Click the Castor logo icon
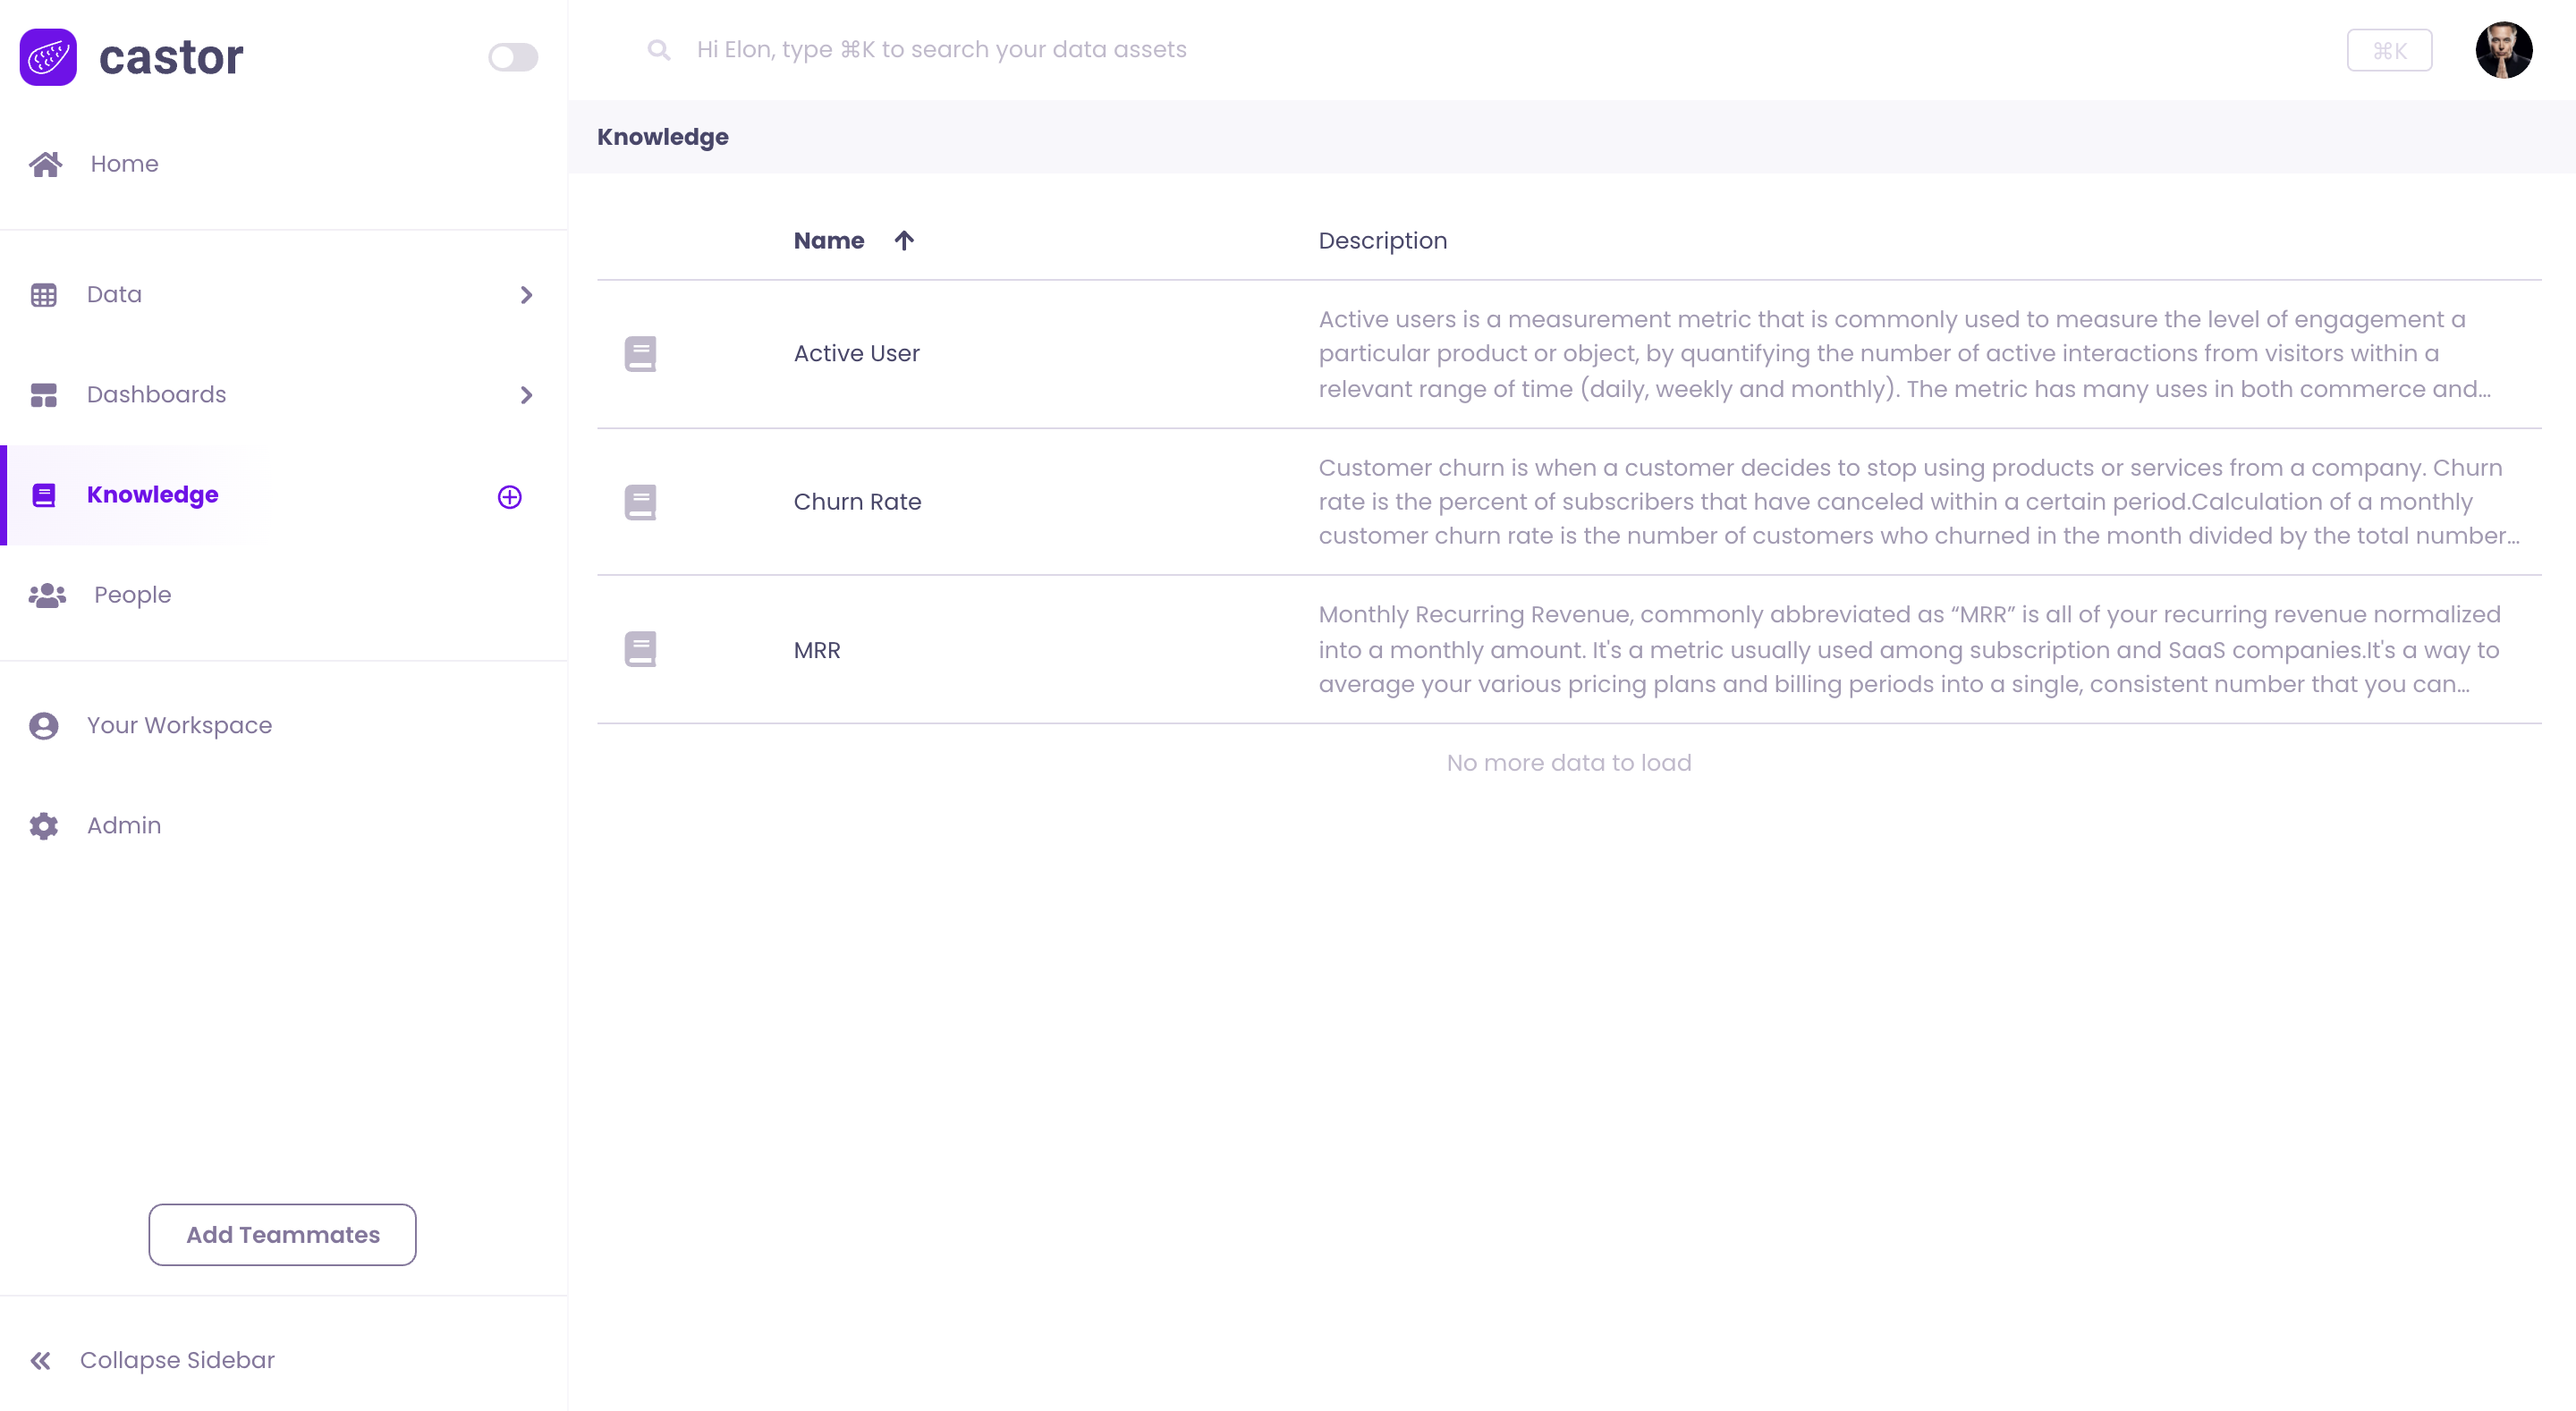The width and height of the screenshot is (2576, 1411). pos(48,57)
